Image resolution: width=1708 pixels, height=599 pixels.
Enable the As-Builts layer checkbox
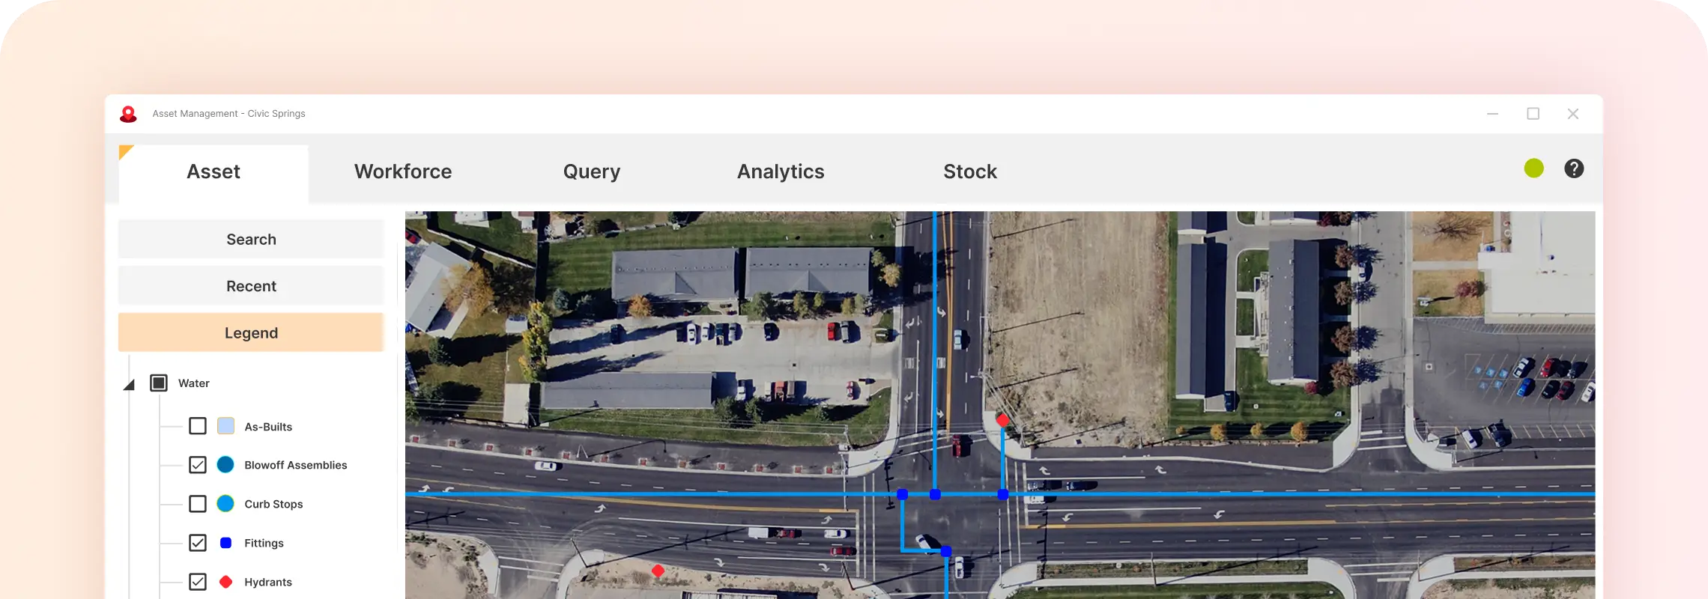(x=198, y=426)
